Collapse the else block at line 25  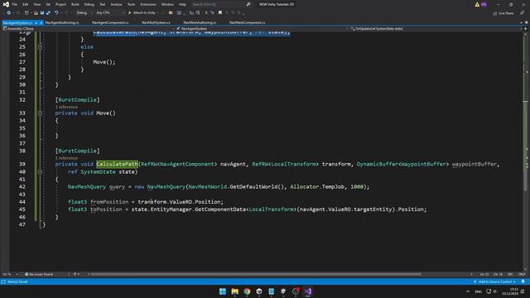point(40,46)
